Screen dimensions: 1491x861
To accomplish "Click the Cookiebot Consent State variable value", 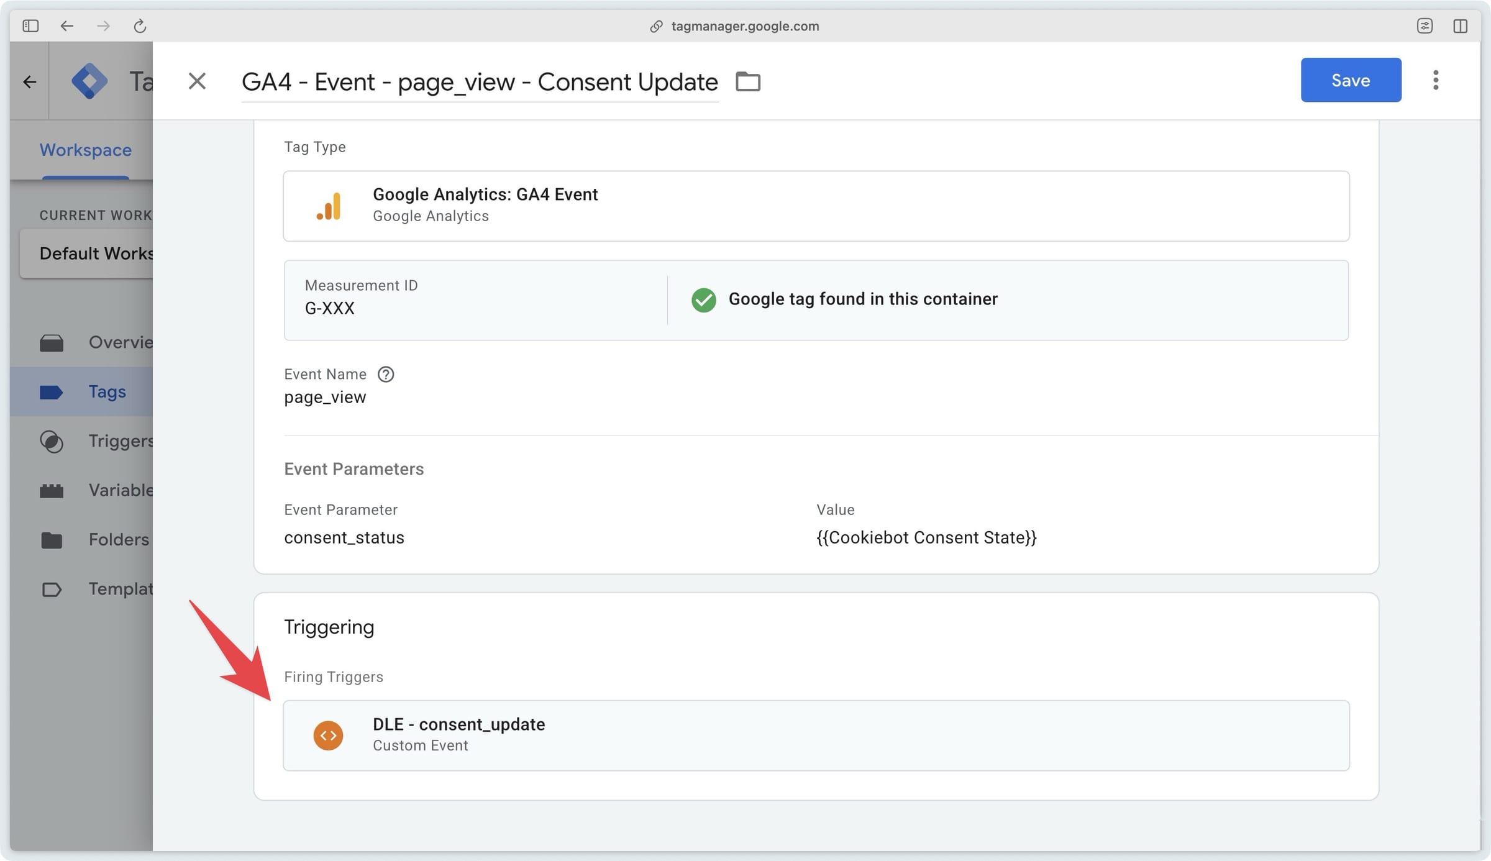I will 926,538.
